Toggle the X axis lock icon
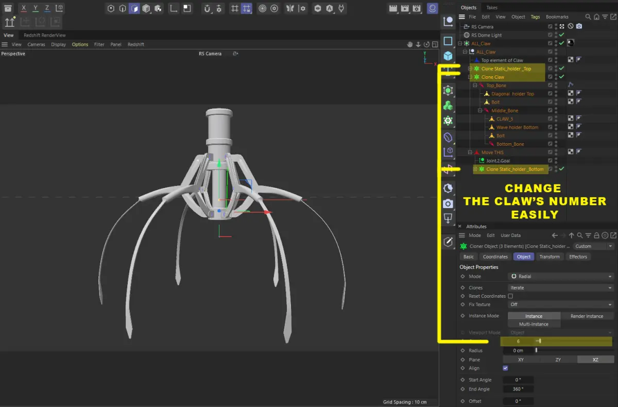Viewport: 618px width, 407px height. point(24,8)
